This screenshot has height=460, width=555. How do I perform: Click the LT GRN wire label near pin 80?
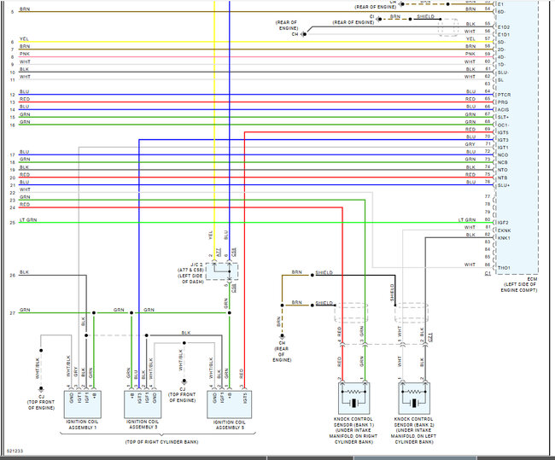tap(466, 221)
